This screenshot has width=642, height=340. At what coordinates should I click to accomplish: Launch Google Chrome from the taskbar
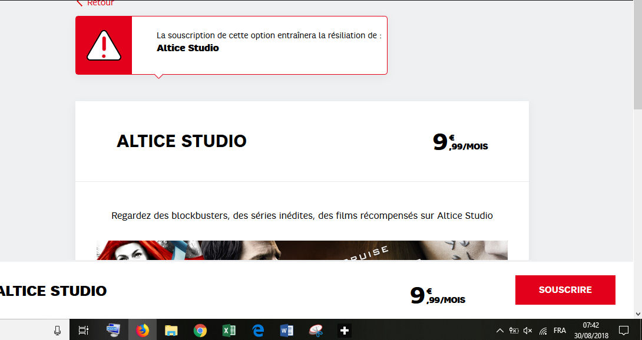pos(200,330)
